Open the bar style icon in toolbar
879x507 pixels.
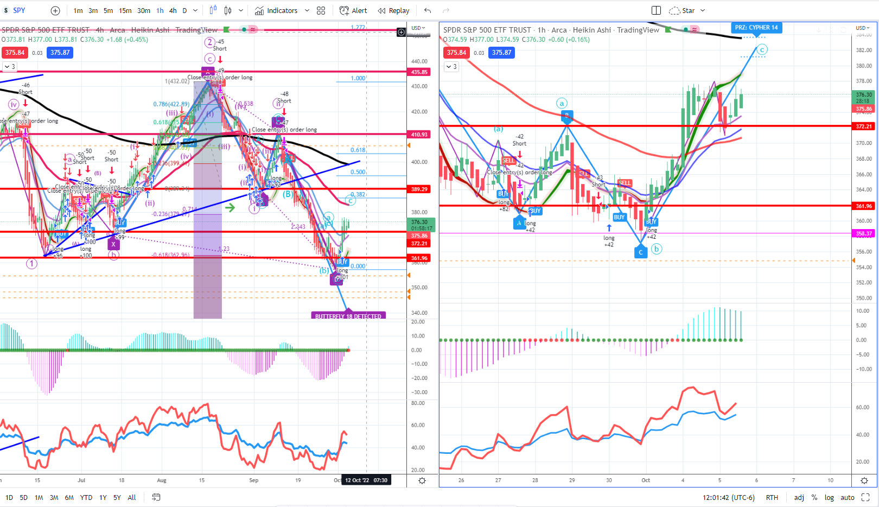pos(213,10)
